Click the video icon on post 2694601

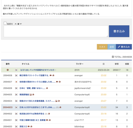coord(47,120)
